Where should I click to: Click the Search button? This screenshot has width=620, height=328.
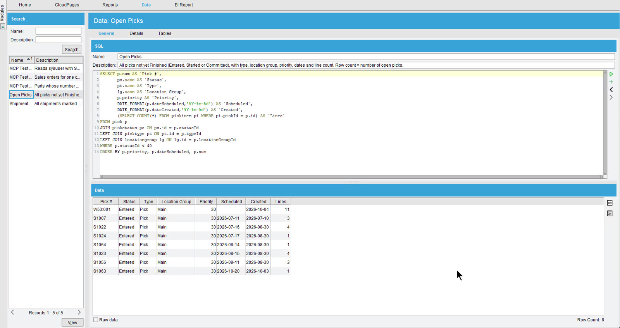click(x=72, y=50)
